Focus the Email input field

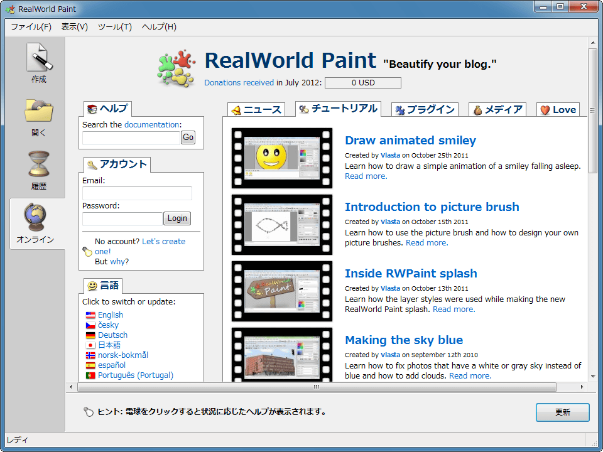click(x=137, y=193)
